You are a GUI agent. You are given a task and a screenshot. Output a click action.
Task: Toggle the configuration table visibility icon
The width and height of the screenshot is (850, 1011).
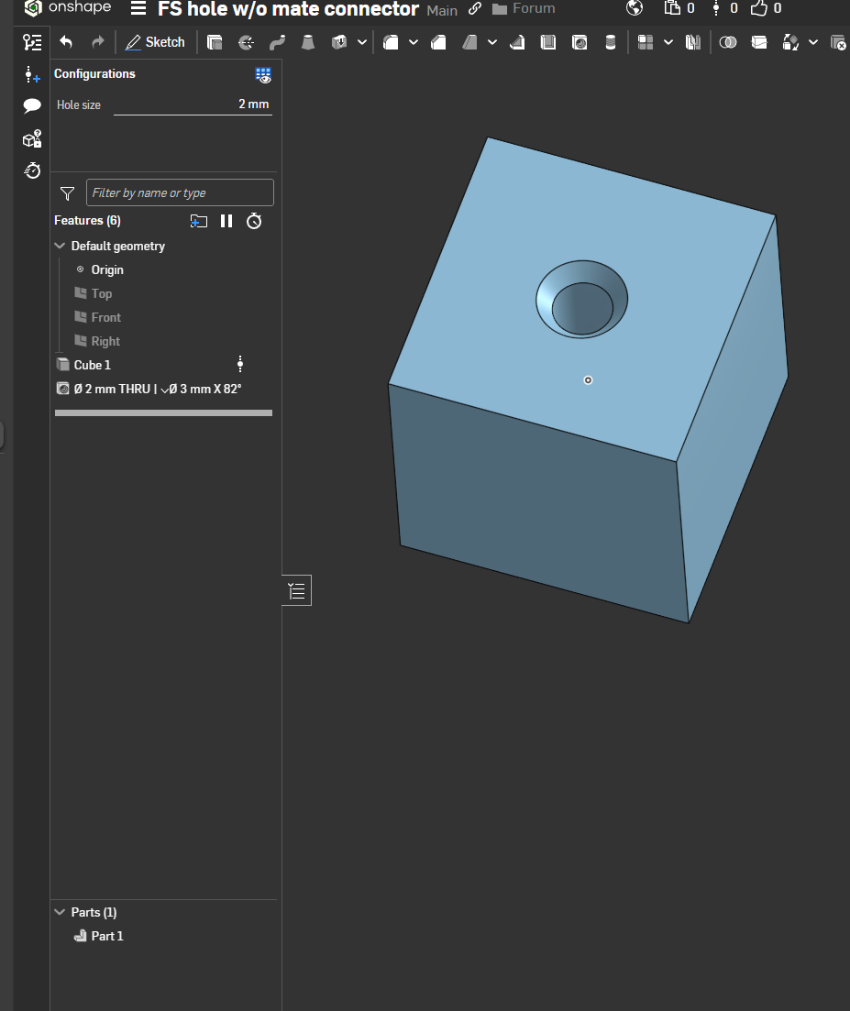(x=263, y=75)
